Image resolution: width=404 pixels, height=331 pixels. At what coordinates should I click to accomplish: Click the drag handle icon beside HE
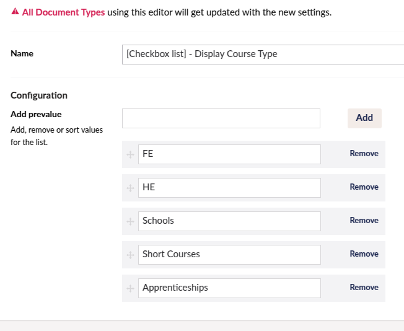130,188
